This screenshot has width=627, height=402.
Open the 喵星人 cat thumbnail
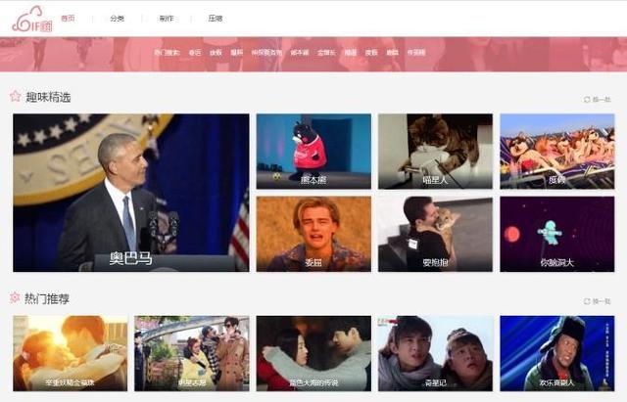(435, 152)
